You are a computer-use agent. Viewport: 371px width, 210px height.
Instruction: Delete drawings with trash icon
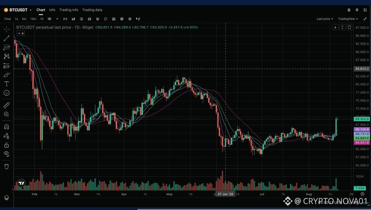coord(7,166)
